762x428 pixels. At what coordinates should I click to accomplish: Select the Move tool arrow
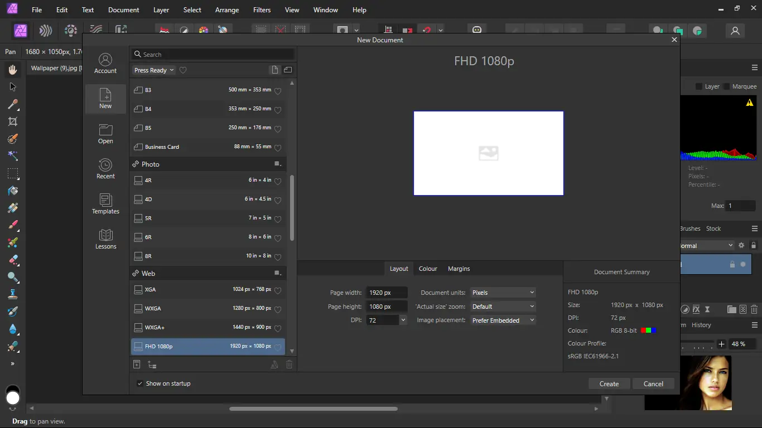(13, 87)
